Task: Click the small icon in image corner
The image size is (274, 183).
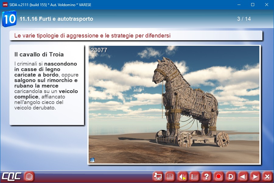Action: tap(92, 160)
